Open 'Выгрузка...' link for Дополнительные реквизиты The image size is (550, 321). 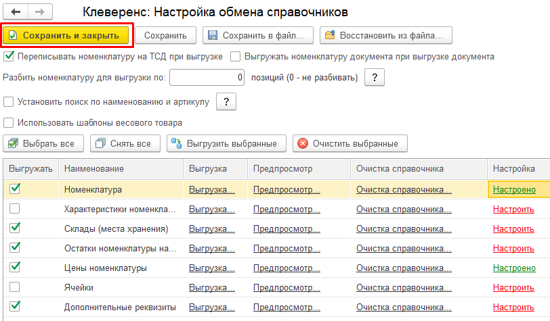[x=212, y=307]
